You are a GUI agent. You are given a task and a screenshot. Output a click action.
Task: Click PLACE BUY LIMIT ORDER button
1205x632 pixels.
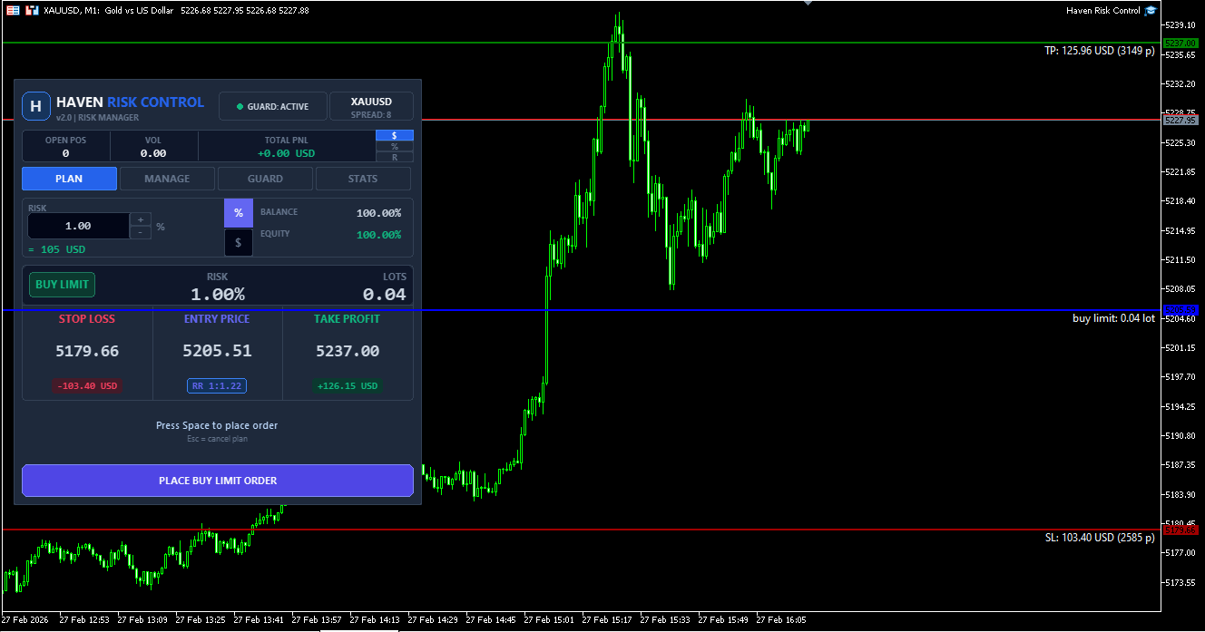pyautogui.click(x=218, y=481)
